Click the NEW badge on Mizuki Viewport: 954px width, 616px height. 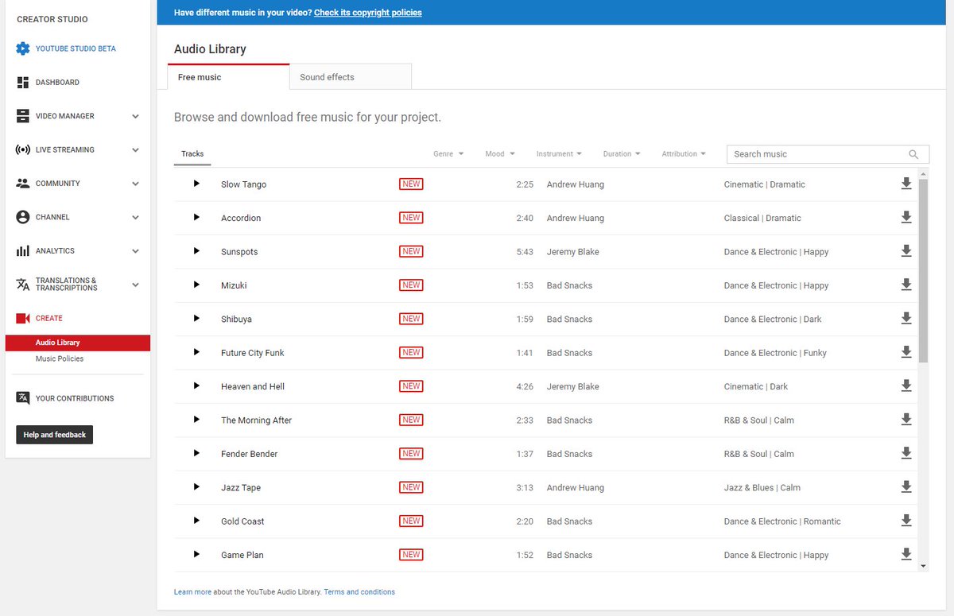pyautogui.click(x=411, y=285)
